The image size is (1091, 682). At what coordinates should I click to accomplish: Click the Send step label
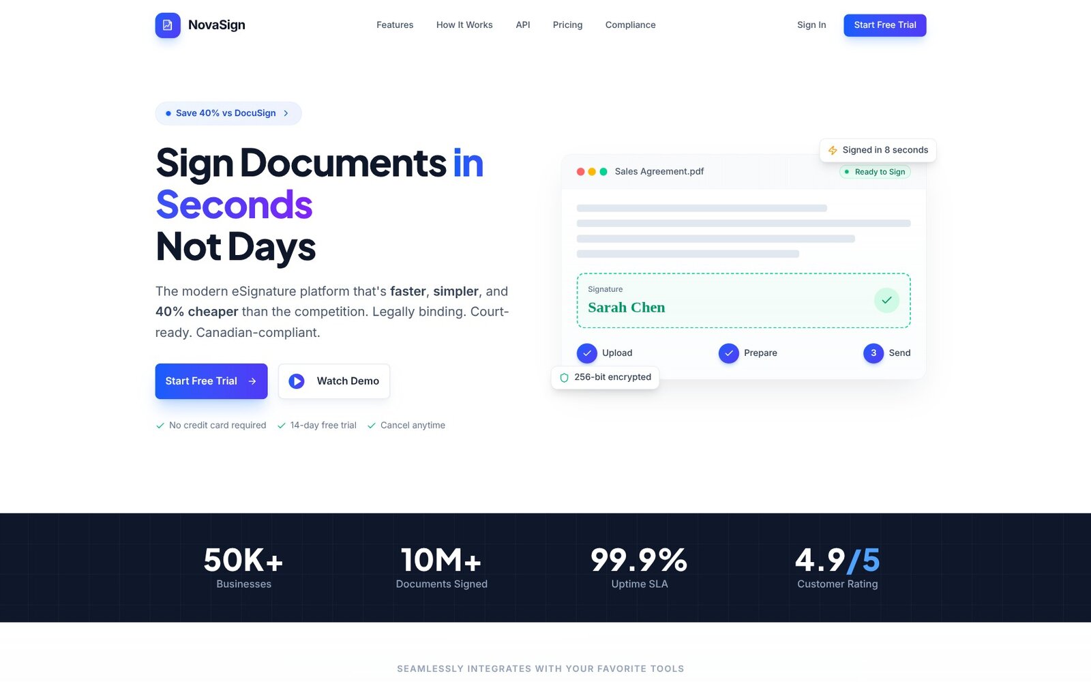(x=899, y=353)
